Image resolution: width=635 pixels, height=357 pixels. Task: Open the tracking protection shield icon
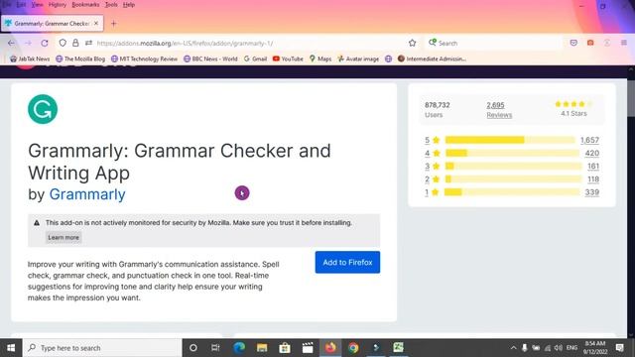[63, 43]
